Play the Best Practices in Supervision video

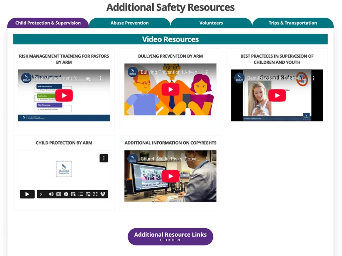click(x=277, y=95)
